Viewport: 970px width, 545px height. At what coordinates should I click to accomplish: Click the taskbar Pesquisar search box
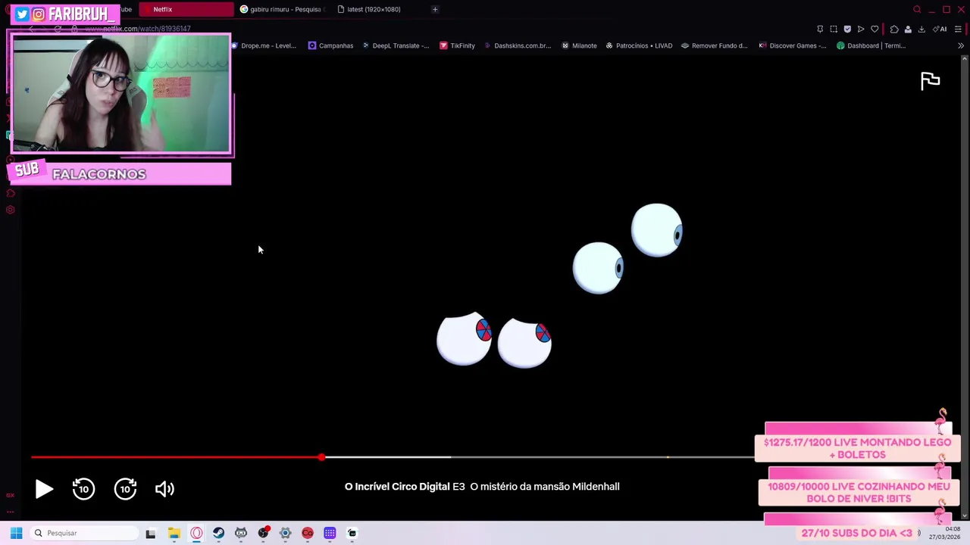click(x=83, y=533)
